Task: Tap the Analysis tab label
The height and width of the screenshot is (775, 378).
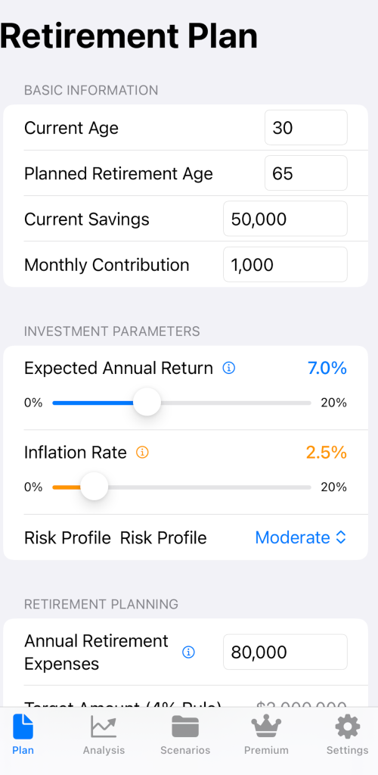Action: click(104, 750)
